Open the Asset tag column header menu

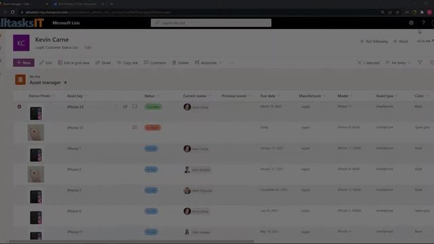point(77,96)
